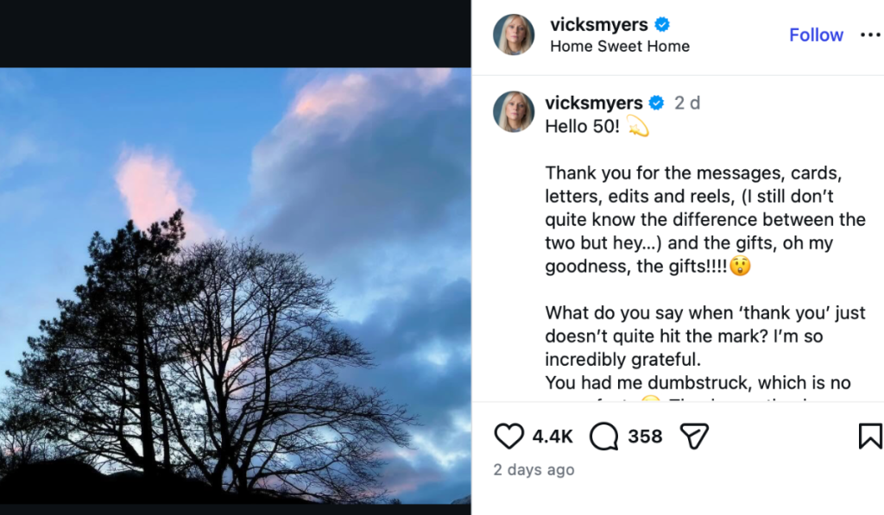Open vicksmyers profile from the header username

[x=600, y=25]
